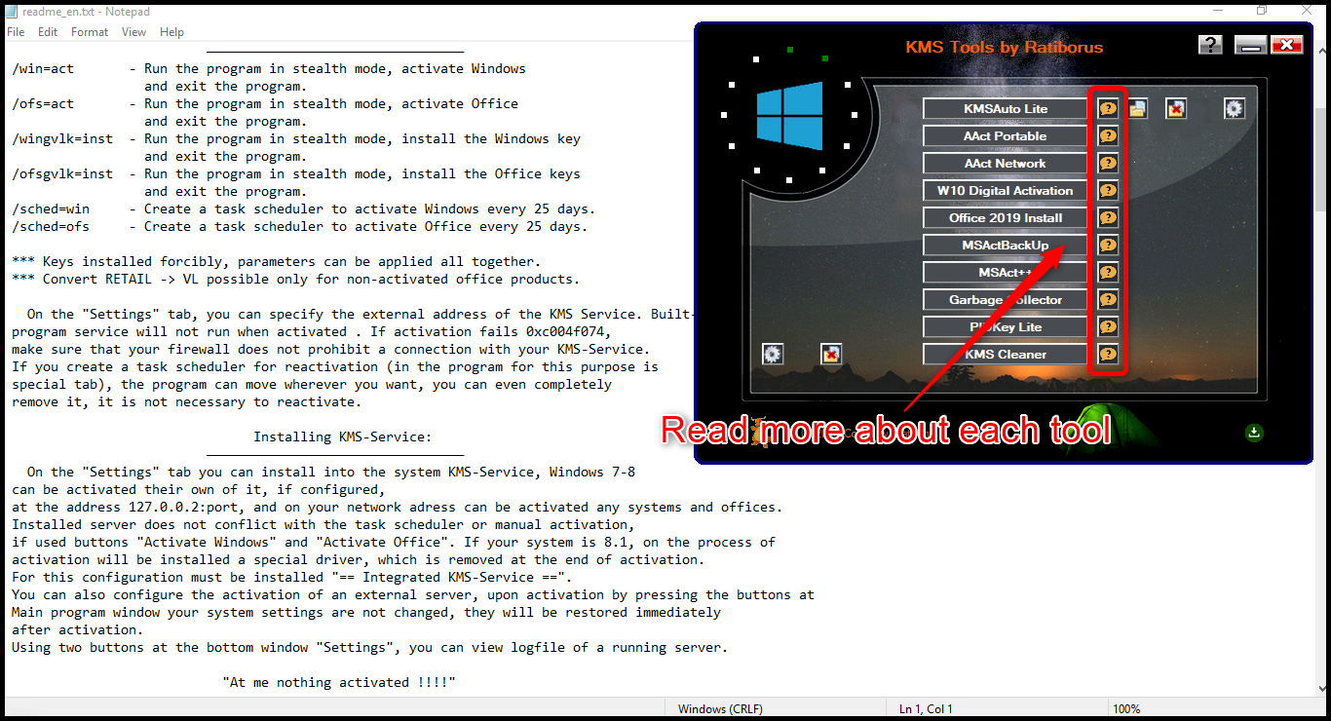Open Notepad Help menu

(171, 32)
